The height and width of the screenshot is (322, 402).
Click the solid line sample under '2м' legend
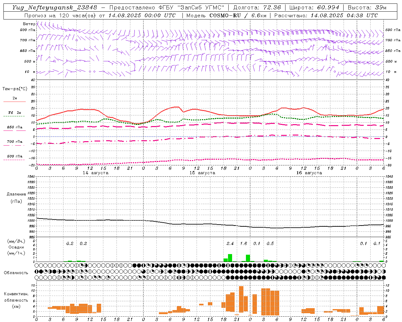[x=14, y=102]
